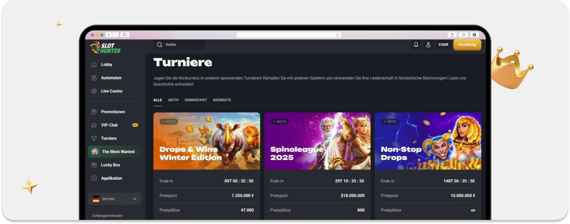Open the Spinoleague 2025 banner
Viewport: 570px width, 224px height.
point(317,141)
